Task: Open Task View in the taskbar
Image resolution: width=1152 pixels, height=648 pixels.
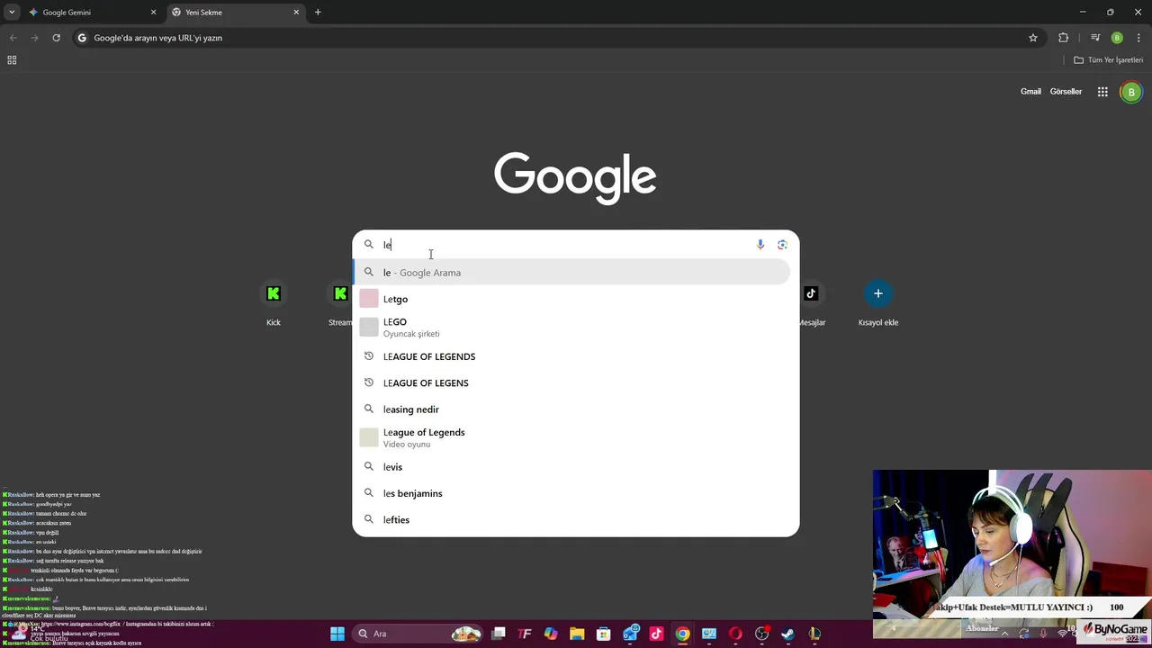Action: [499, 634]
